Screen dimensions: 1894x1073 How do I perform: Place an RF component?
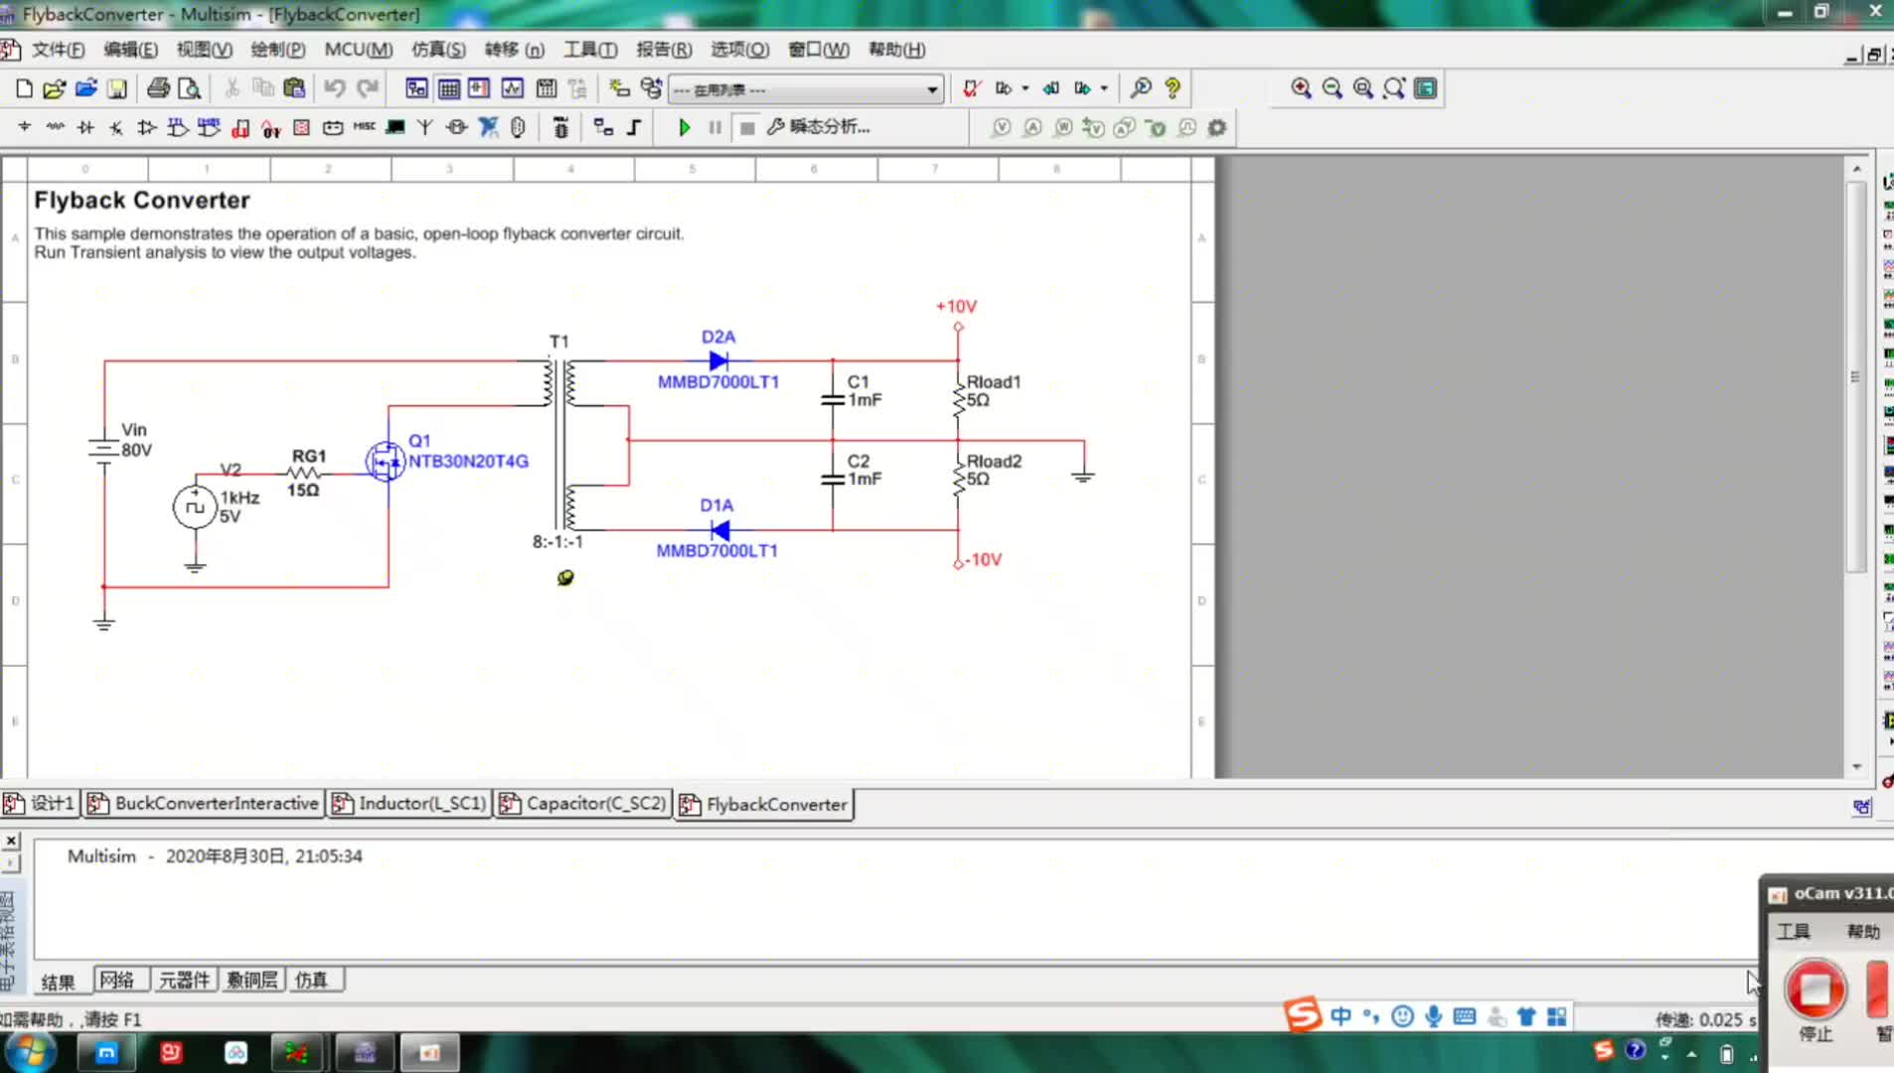tap(425, 127)
